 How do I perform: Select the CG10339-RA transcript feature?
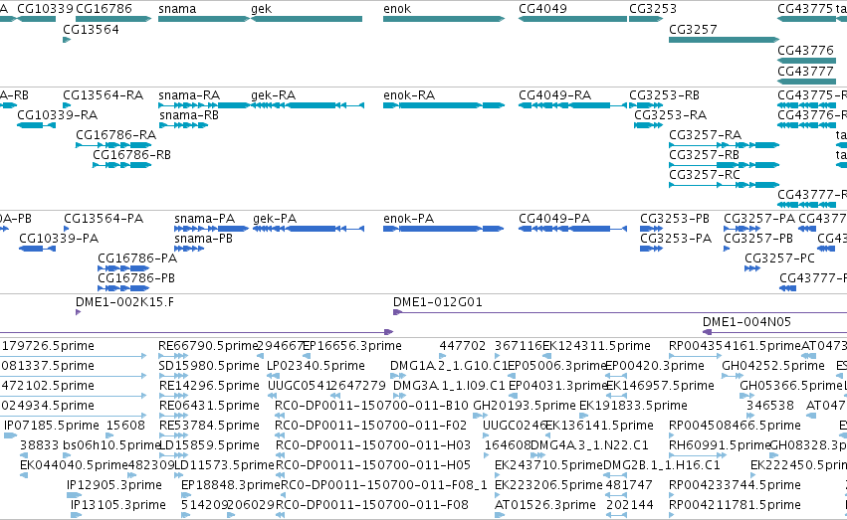click(36, 125)
